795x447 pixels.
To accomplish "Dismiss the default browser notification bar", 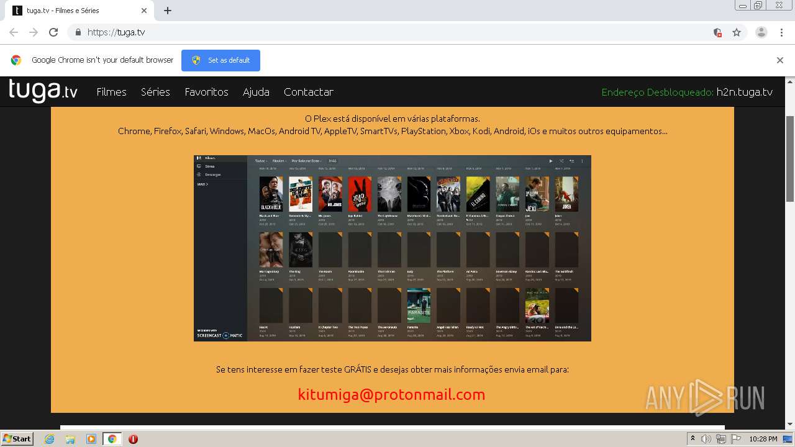I will click(780, 60).
